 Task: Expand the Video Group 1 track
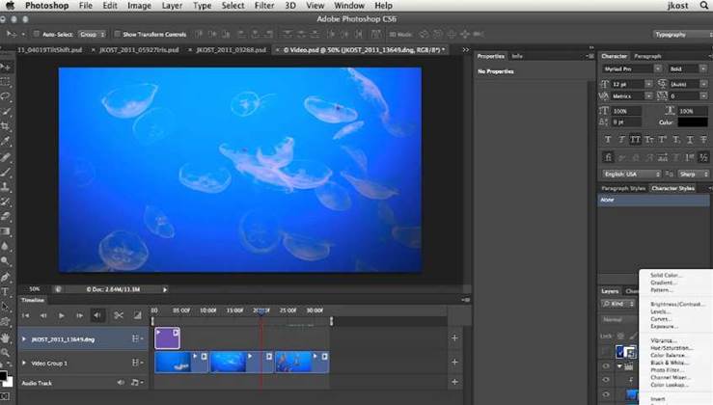click(x=23, y=363)
